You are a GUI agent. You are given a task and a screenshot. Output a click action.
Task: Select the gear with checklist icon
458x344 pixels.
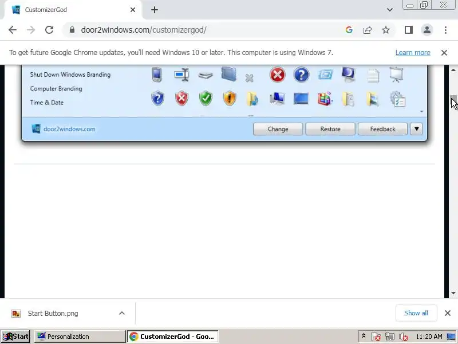pyautogui.click(x=397, y=99)
